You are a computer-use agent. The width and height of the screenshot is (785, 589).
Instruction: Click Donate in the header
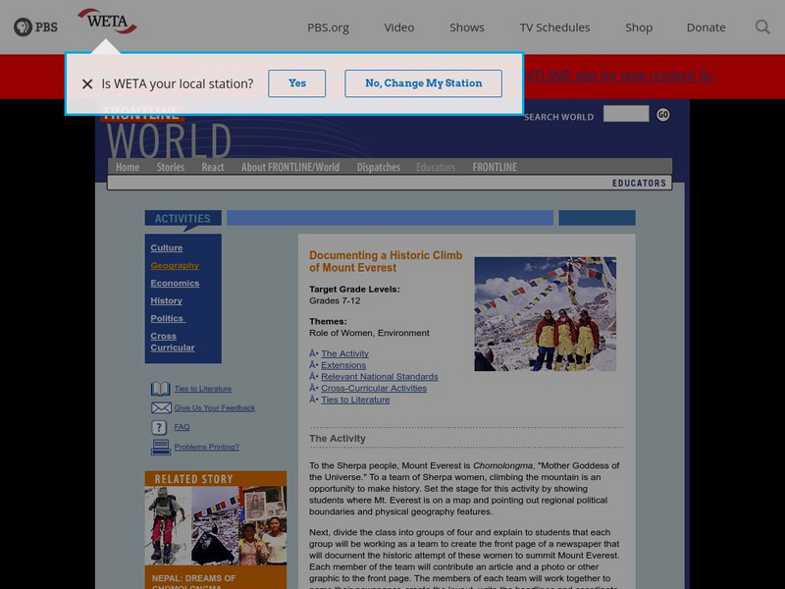point(706,27)
